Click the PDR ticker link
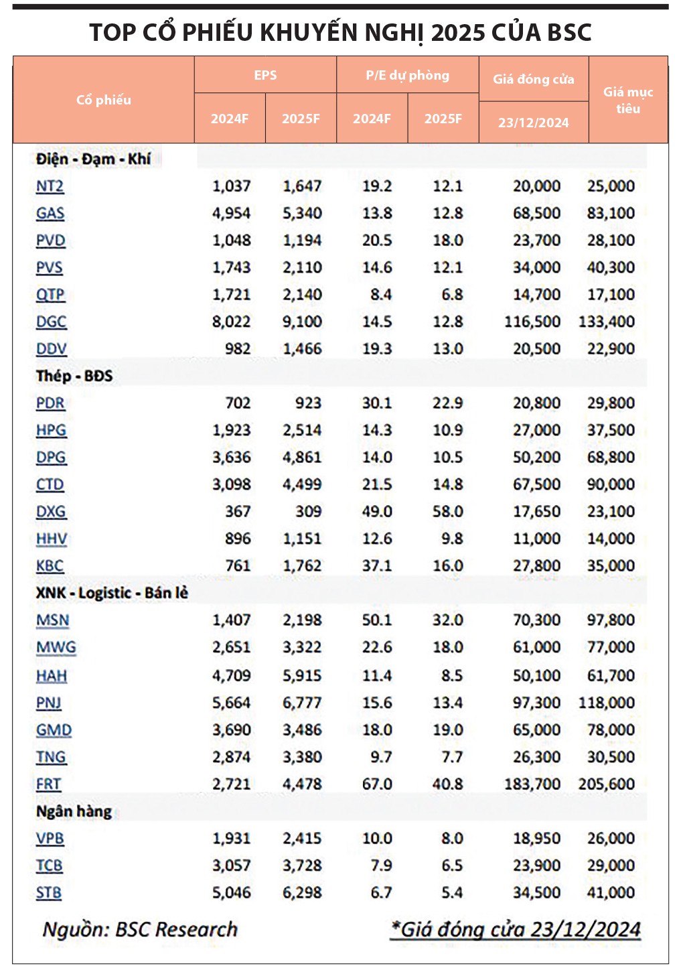This screenshot has height=968, width=681. (50, 403)
